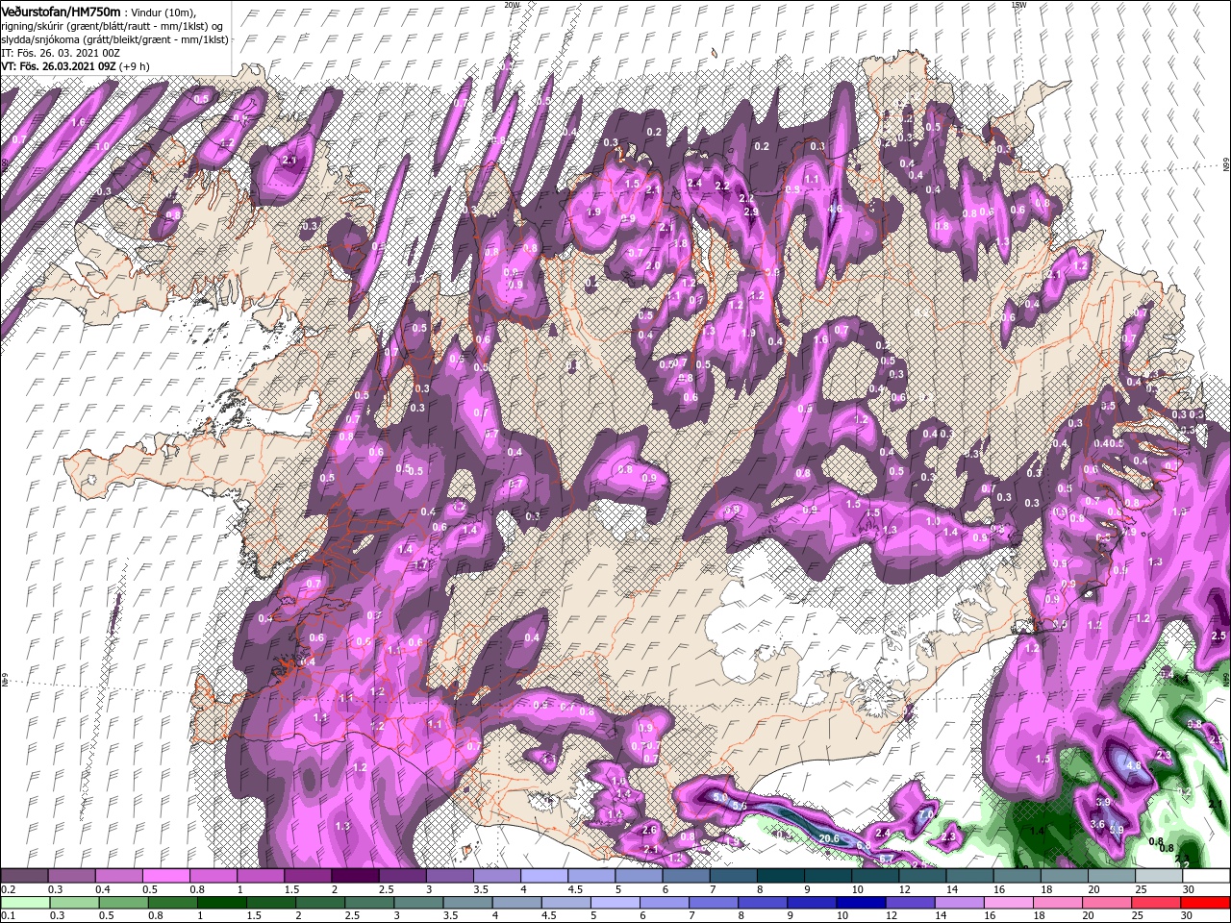The height and width of the screenshot is (923, 1231).
Task: Pick the pink 18 rain scale swatch
Action: click(1059, 903)
